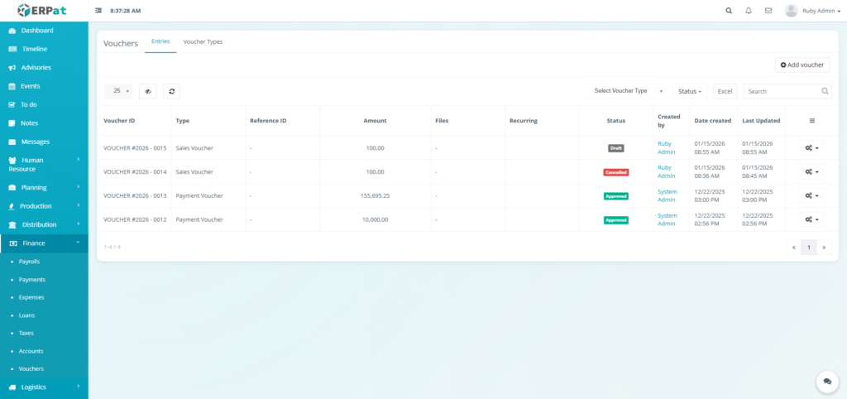Click the table columns menu icon
This screenshot has width=847, height=399.
click(811, 121)
